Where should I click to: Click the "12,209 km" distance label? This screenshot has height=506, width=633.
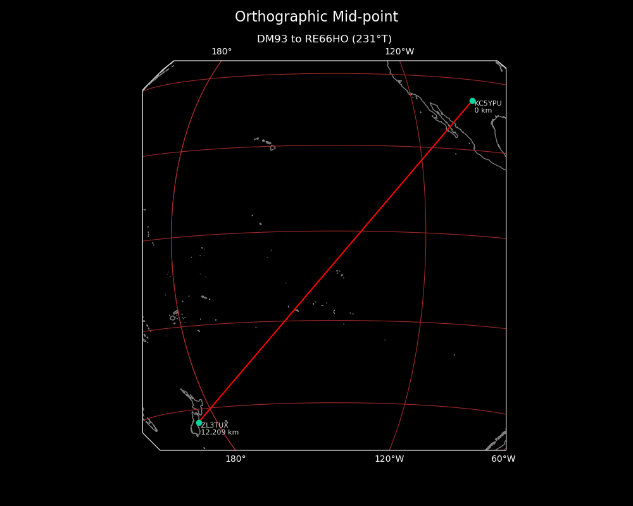point(220,433)
